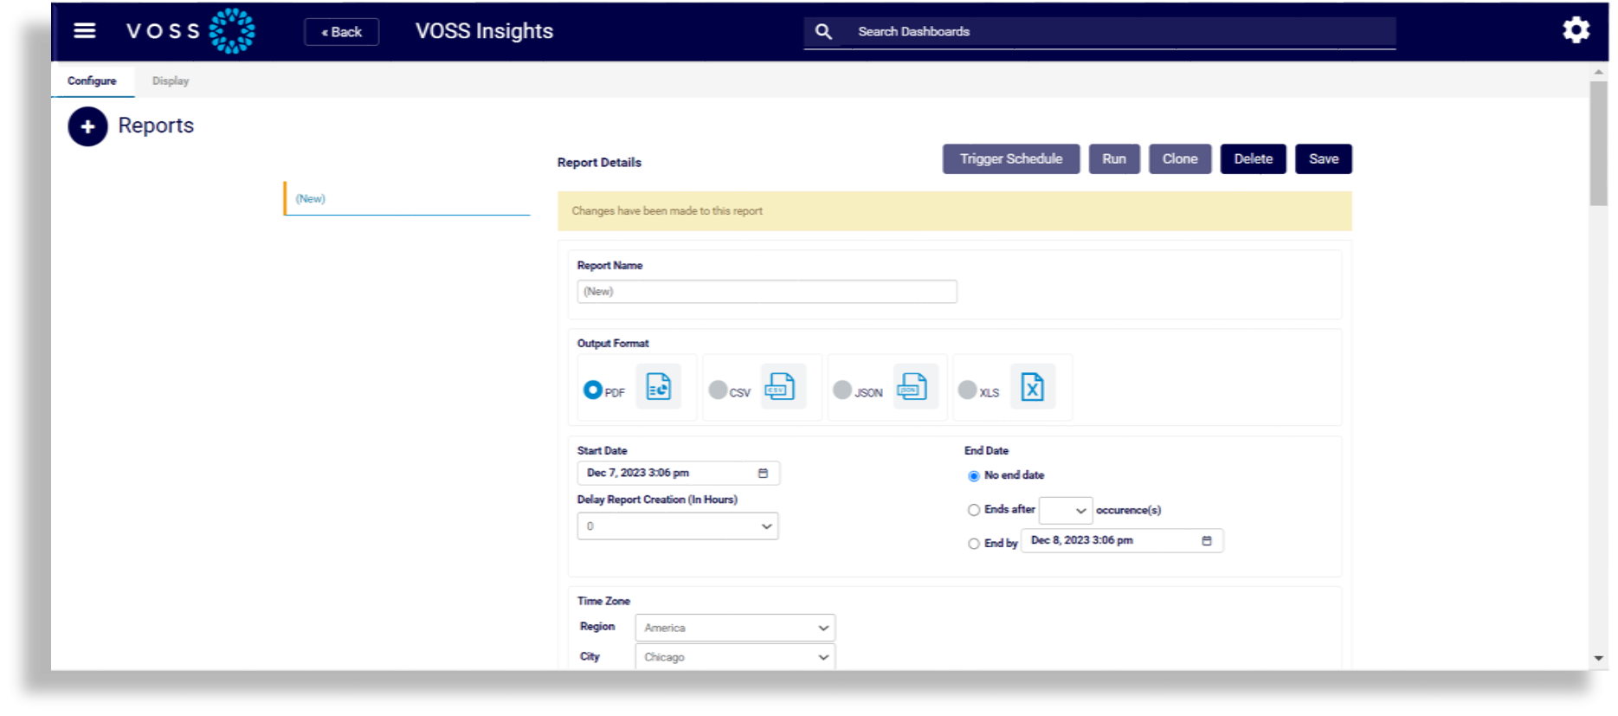Click the Delete button
Screen dimensions: 1618x716
(x=1253, y=159)
